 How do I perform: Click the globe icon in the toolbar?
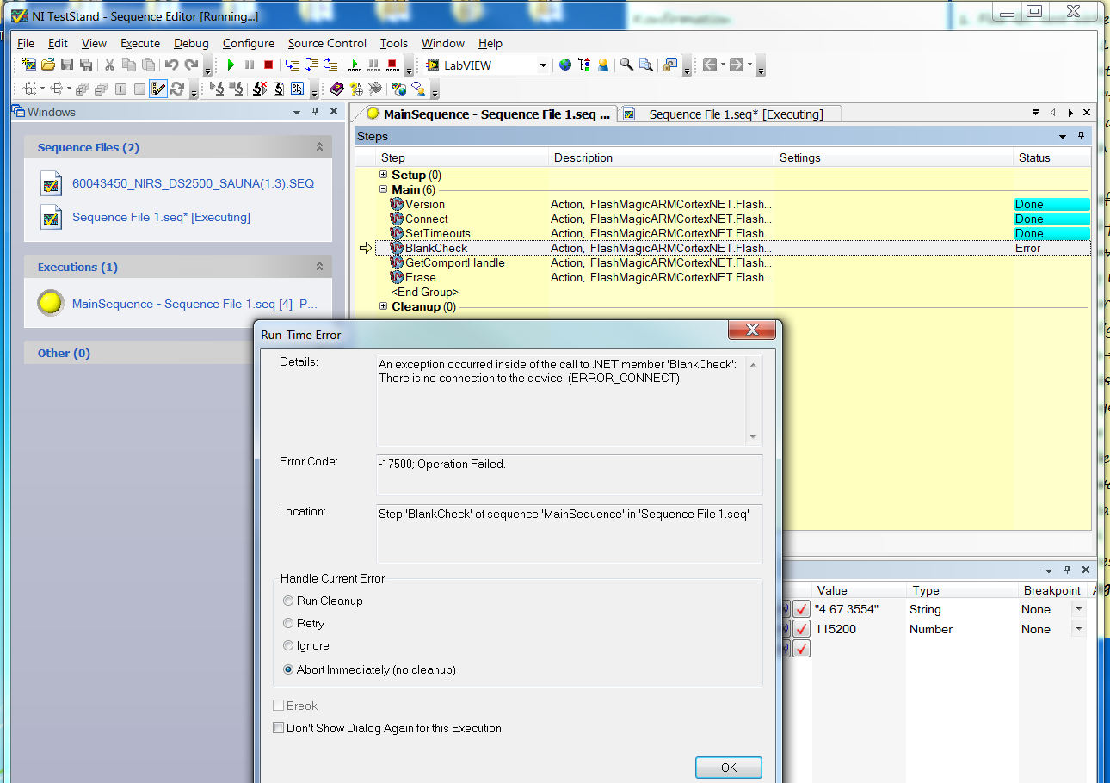pos(565,65)
